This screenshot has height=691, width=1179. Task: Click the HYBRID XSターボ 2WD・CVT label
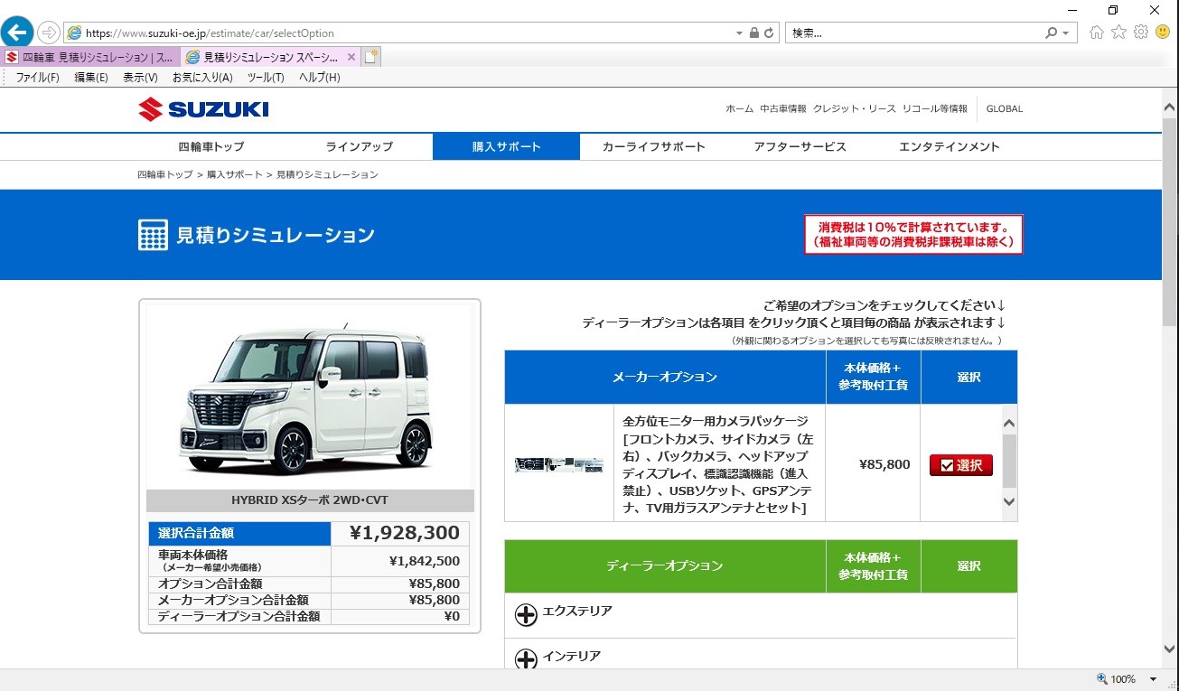tap(310, 500)
